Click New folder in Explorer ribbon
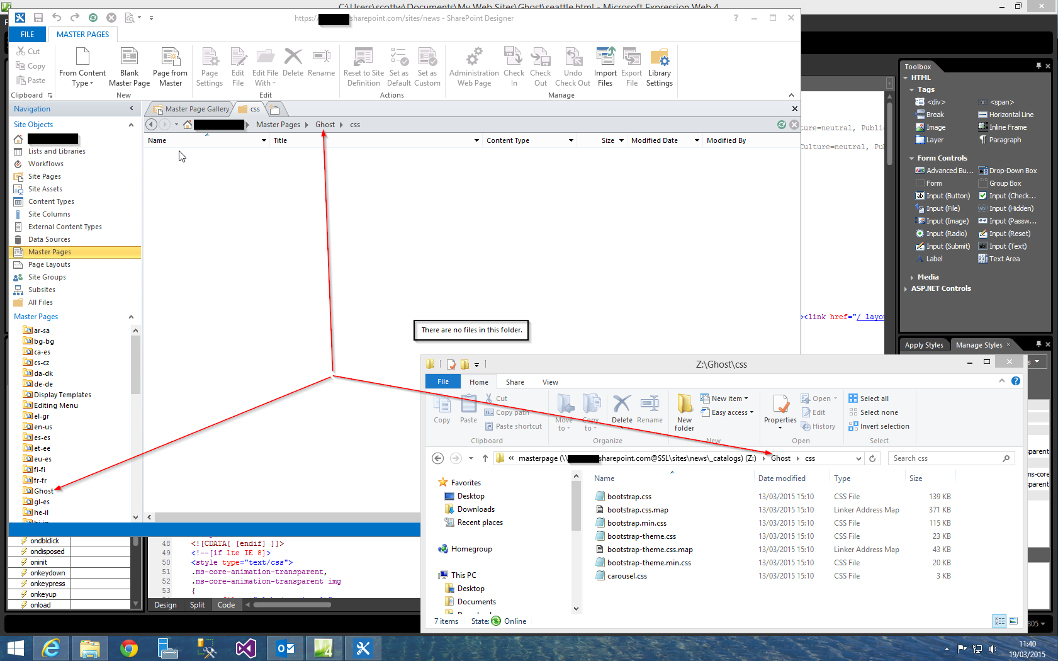1058x661 pixels. pyautogui.click(x=684, y=412)
